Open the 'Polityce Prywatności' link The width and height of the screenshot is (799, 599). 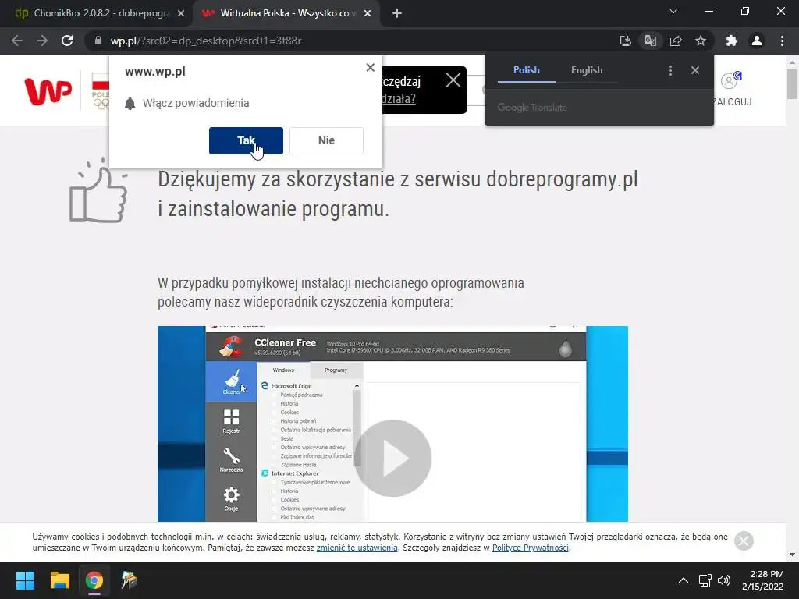coord(530,548)
